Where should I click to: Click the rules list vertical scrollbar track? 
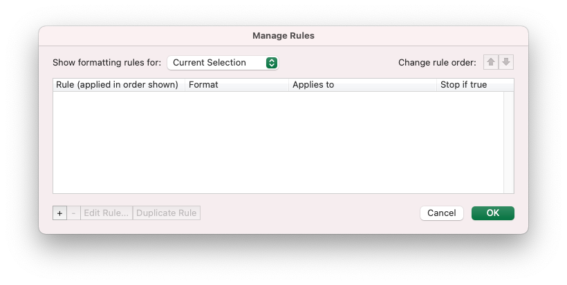pyautogui.click(x=509, y=142)
